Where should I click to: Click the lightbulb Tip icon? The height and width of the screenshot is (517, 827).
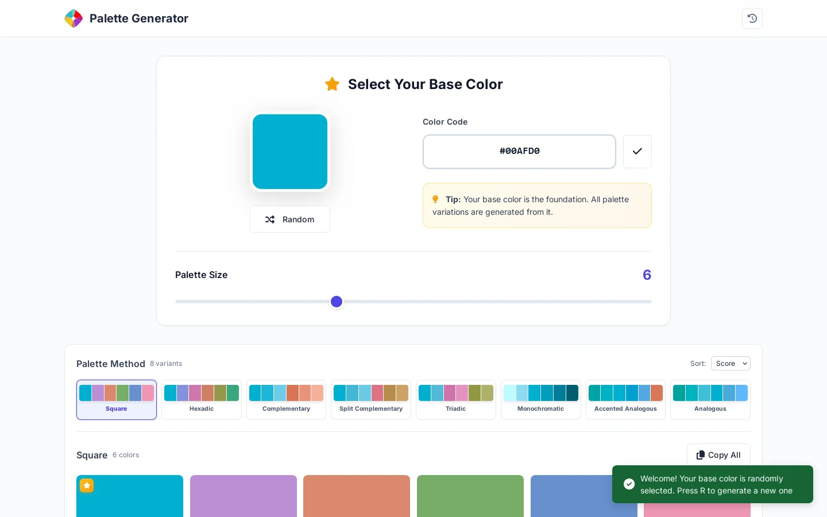point(435,199)
